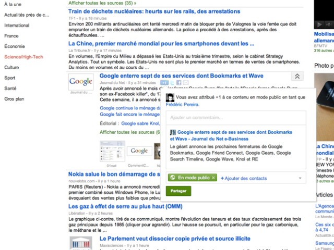Play the video in the right column
Viewport: 334px width, 250px height.
click(319, 24)
